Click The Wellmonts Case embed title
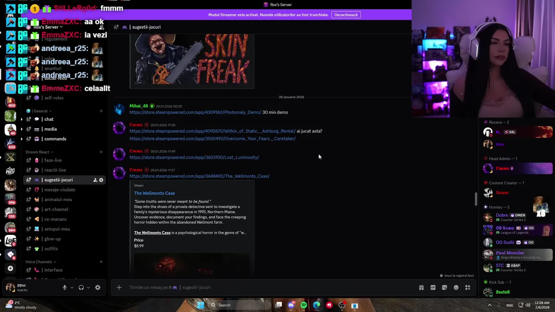The height and width of the screenshot is (312, 555). click(154, 193)
